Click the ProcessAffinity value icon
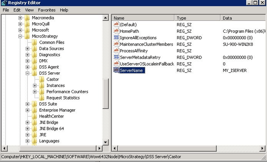Screen dimensions: 267x162 point(116,51)
